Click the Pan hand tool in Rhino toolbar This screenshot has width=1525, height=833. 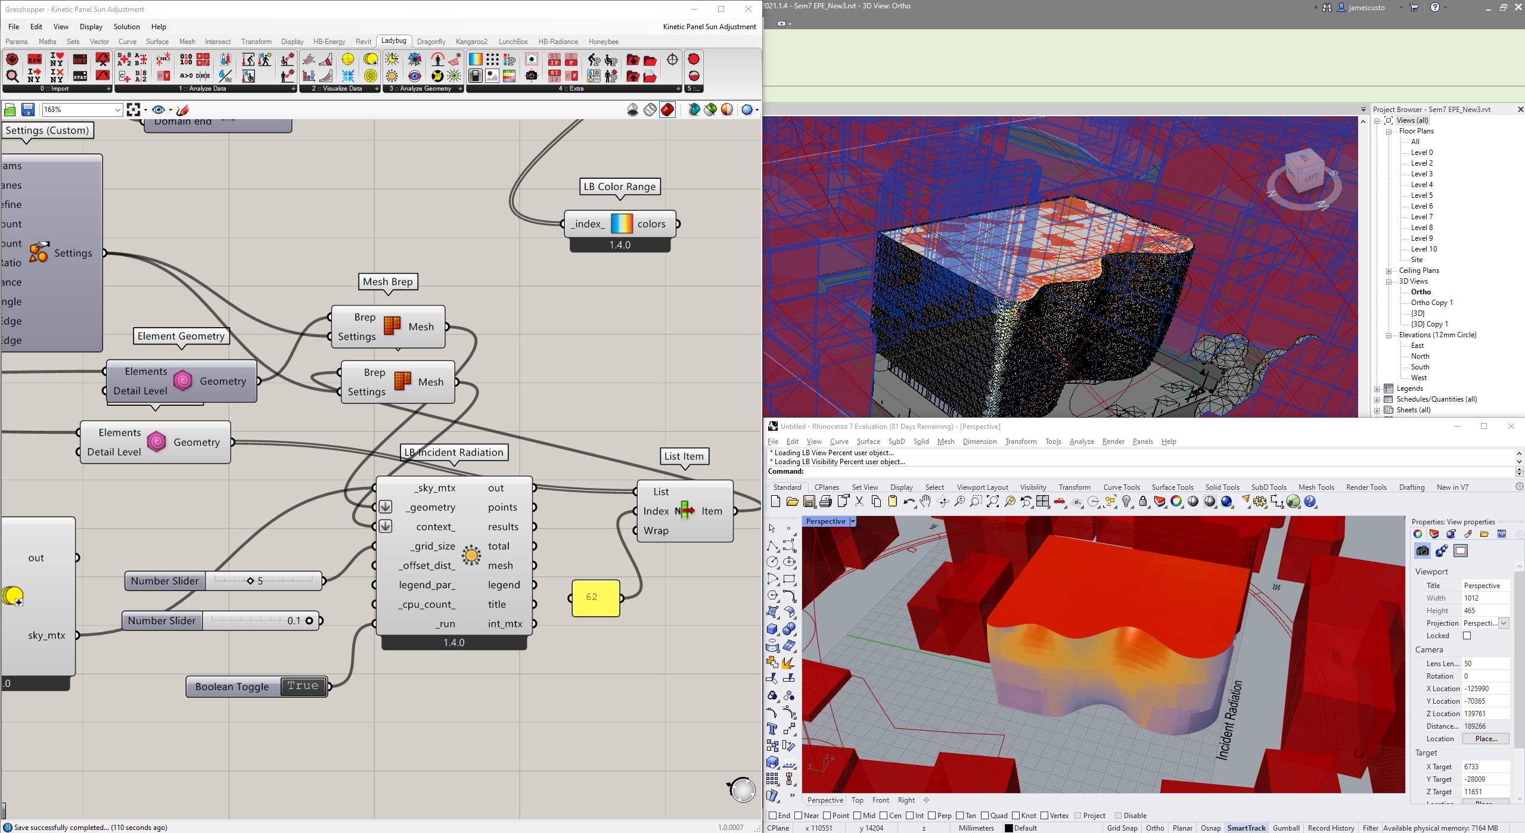coord(925,502)
